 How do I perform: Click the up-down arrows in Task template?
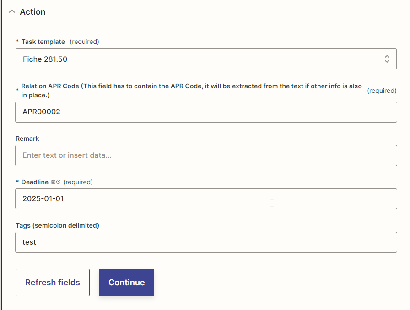387,59
